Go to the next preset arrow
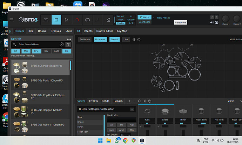Viewport: 242px width, 145px height. pyautogui.click(x=216, y=17)
